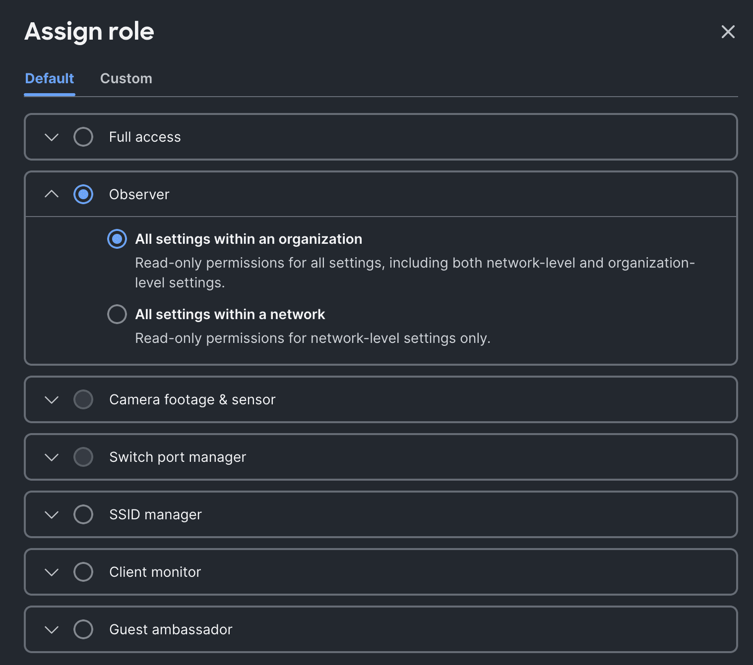Image resolution: width=753 pixels, height=665 pixels.
Task: Click the Observer label
Action: (x=139, y=194)
